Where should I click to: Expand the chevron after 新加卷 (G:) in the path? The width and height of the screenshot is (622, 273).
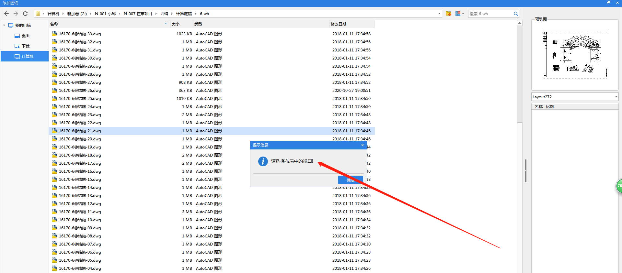pyautogui.click(x=91, y=14)
